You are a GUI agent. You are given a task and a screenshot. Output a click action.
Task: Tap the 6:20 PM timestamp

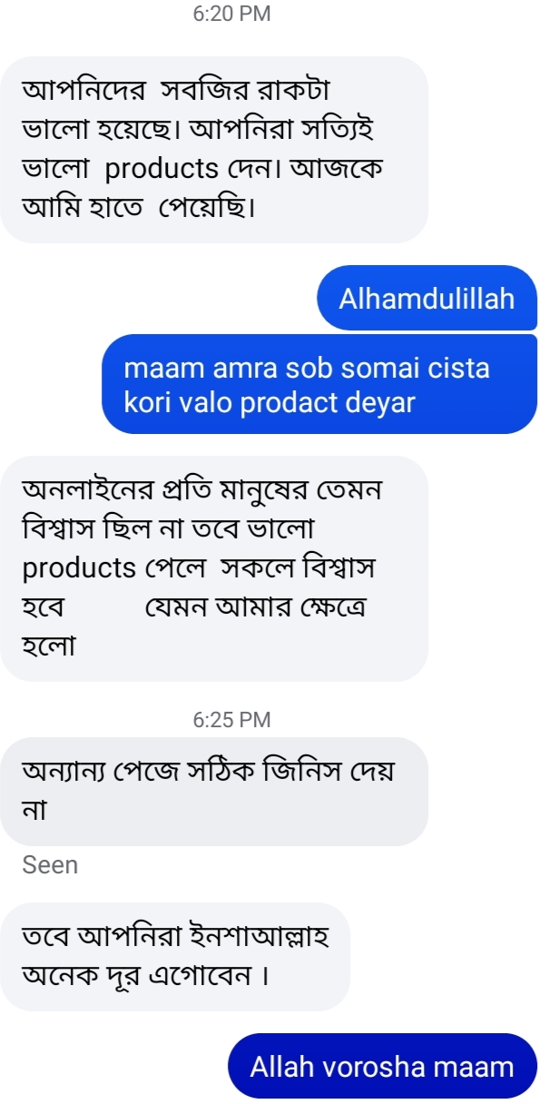pyautogui.click(x=232, y=15)
